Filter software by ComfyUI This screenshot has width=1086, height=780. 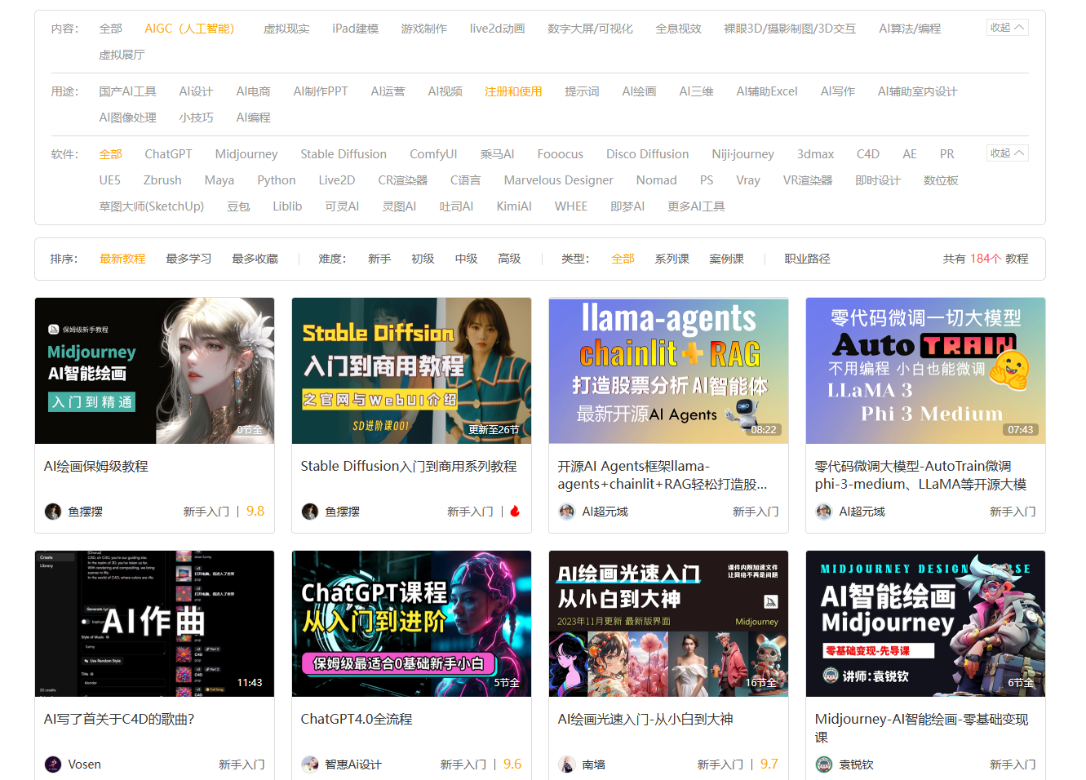click(433, 154)
